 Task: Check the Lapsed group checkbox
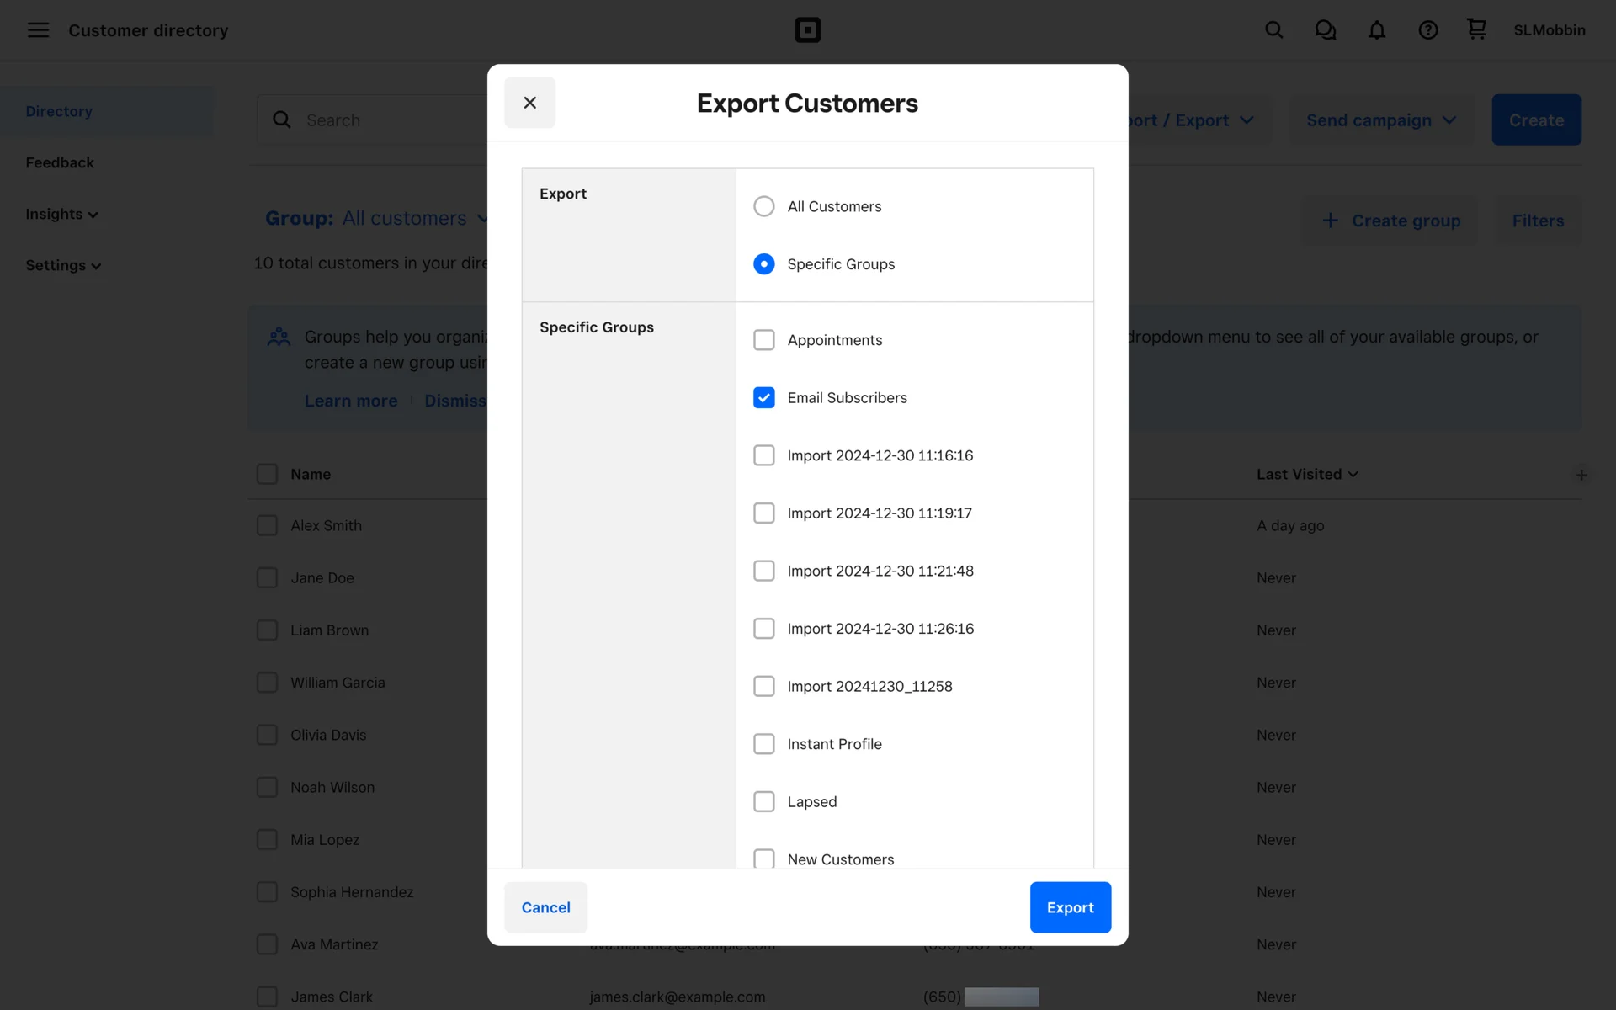click(x=763, y=801)
